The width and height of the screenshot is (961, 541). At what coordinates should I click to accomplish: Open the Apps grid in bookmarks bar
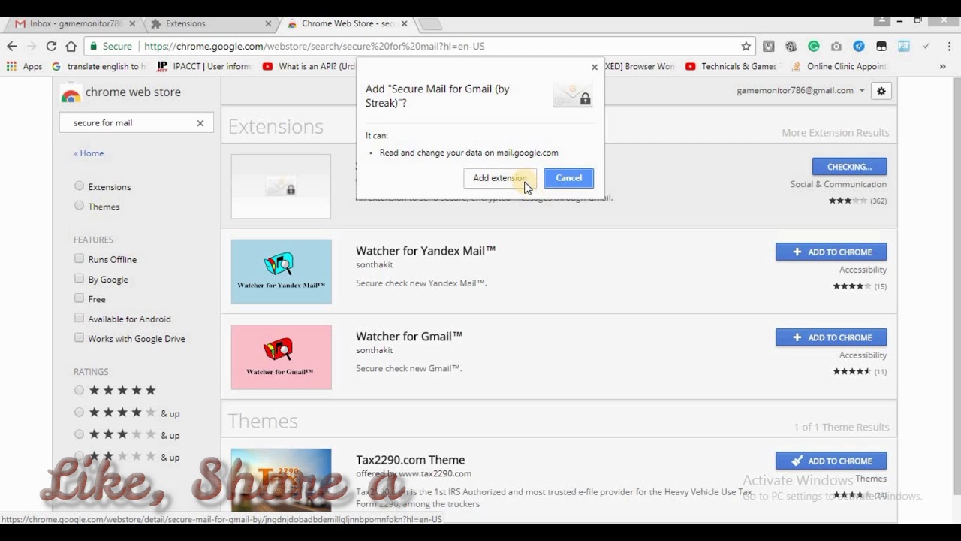pyautogui.click(x=24, y=66)
